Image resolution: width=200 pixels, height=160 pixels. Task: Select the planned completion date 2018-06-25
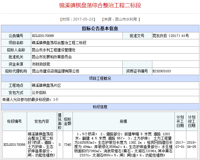(x=192, y=145)
